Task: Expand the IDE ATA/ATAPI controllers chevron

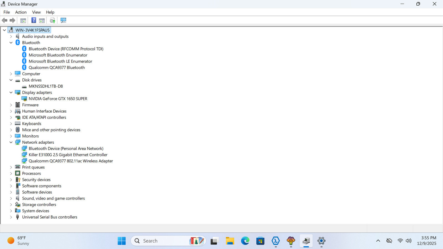Action: pyautogui.click(x=11, y=117)
